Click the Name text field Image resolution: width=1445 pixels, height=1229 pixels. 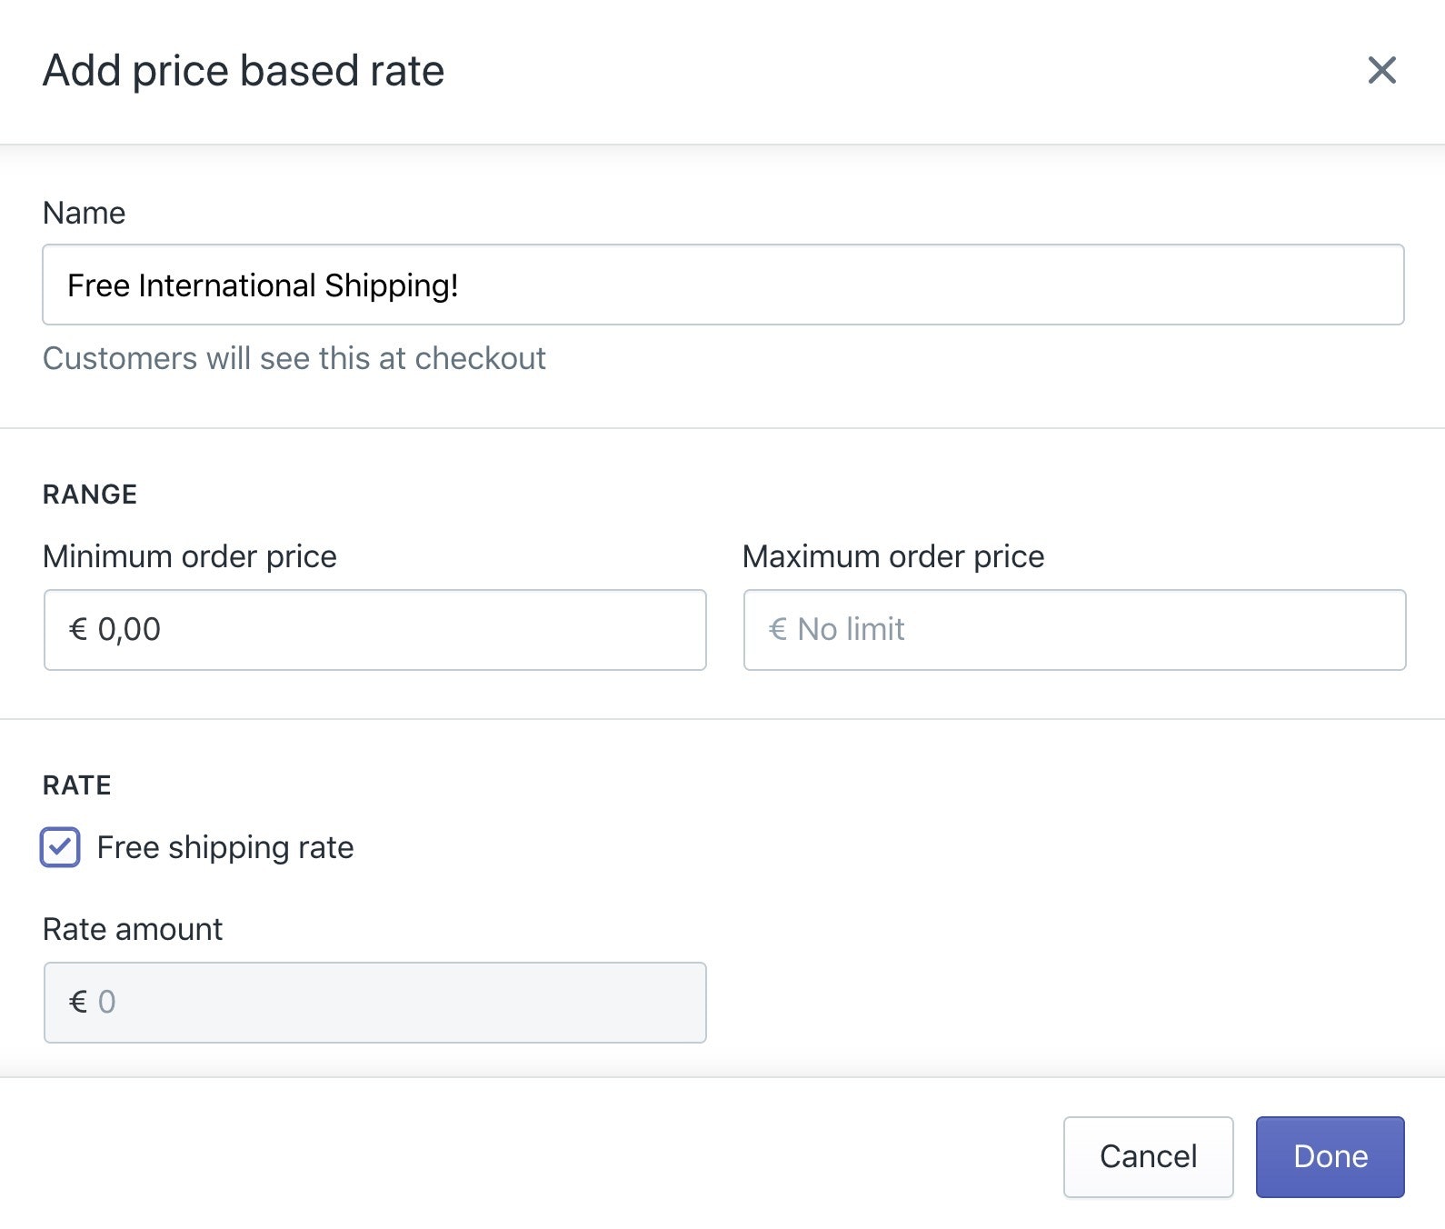722,285
